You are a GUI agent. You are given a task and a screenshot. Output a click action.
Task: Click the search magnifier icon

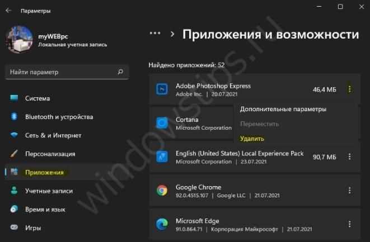click(120, 72)
